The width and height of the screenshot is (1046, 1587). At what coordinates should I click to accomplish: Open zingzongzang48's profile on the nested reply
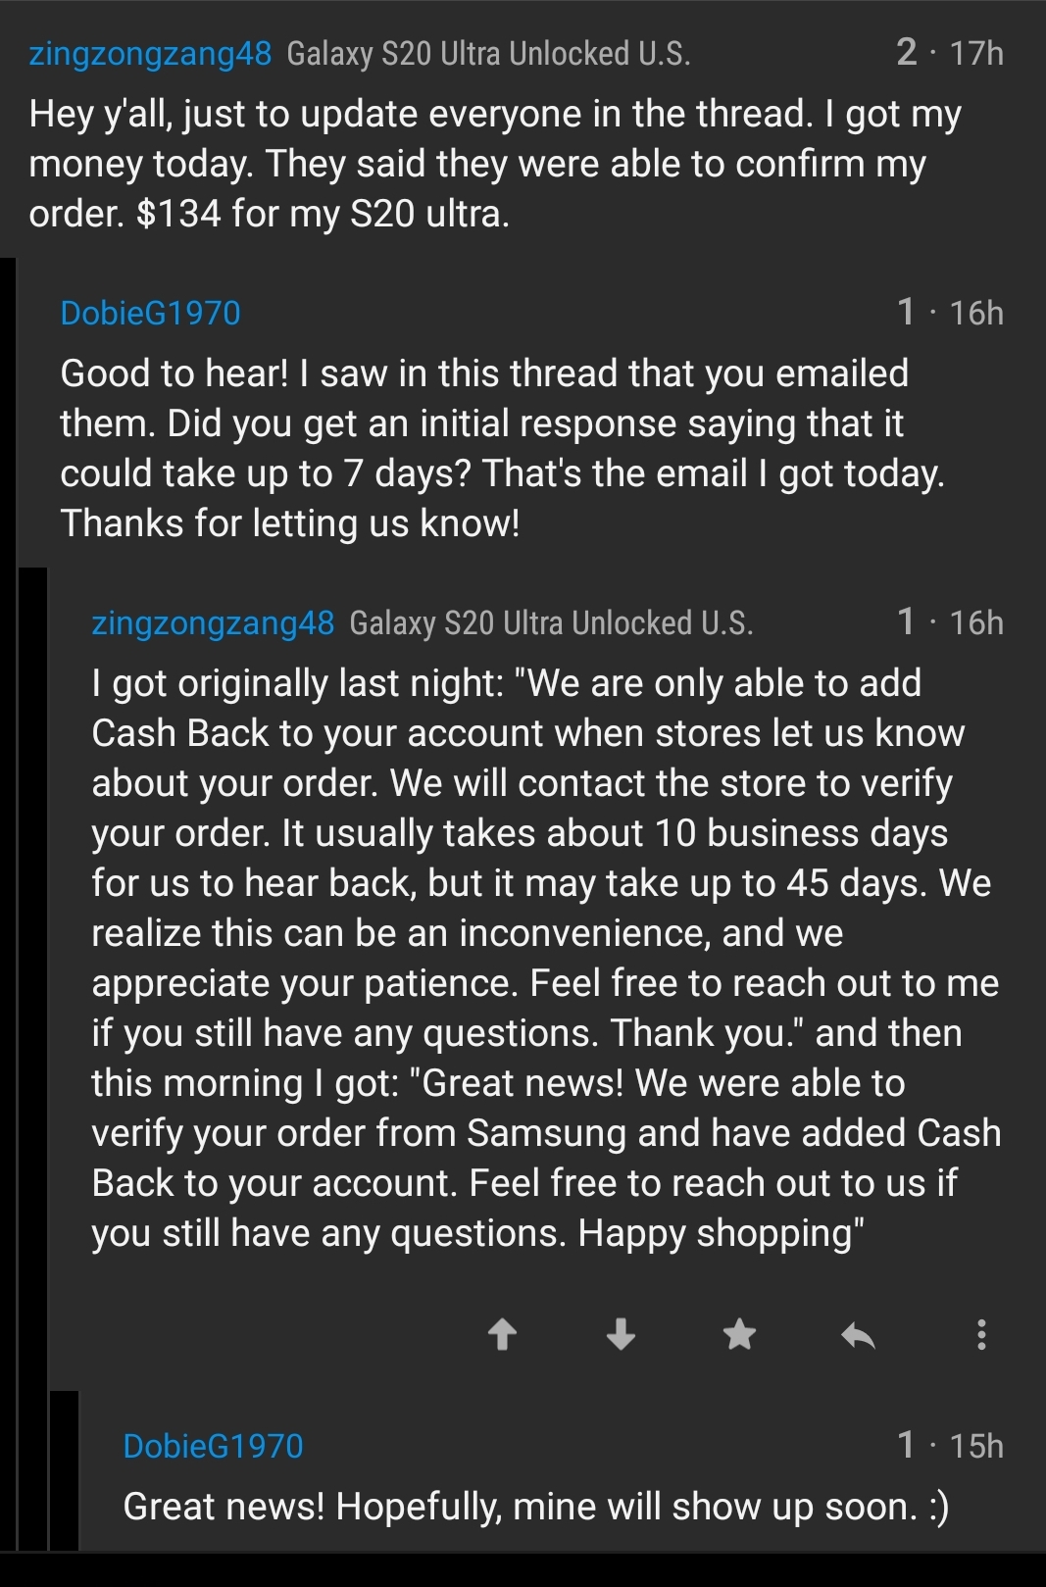213,622
